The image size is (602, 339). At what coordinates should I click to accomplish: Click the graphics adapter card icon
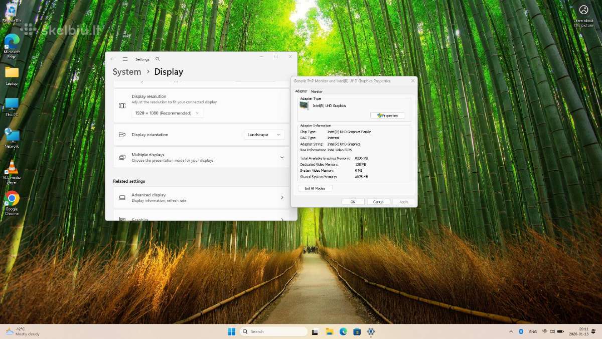pyautogui.click(x=304, y=106)
